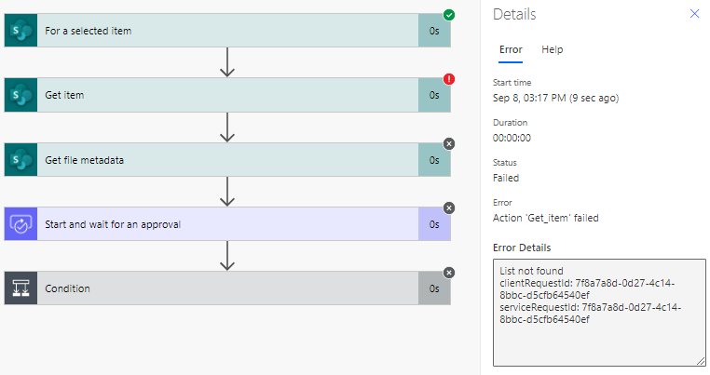Click the red error badge on 'Get item'

pos(449,79)
